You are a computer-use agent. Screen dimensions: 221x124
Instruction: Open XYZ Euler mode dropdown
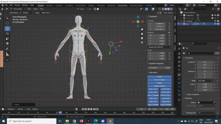[x=205, y=81]
